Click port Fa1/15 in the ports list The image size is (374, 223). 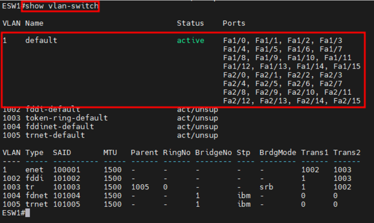347,66
